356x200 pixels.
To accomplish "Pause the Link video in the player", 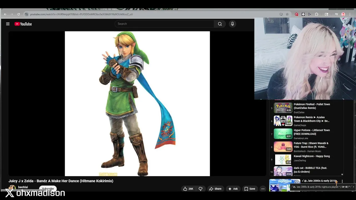I will (x=137, y=104).
